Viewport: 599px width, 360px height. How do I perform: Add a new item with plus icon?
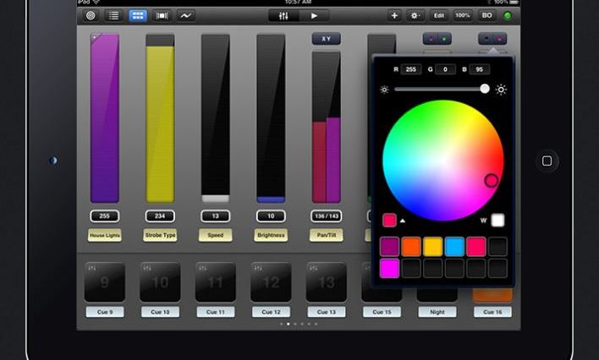click(394, 15)
